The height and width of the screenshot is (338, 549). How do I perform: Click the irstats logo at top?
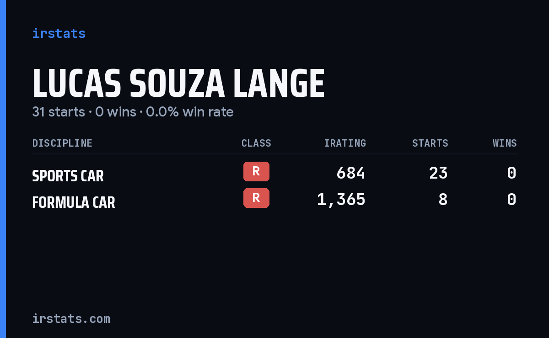pos(59,33)
